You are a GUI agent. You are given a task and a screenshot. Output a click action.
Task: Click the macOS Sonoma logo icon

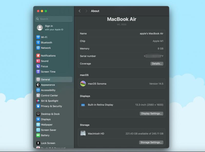click(83, 84)
